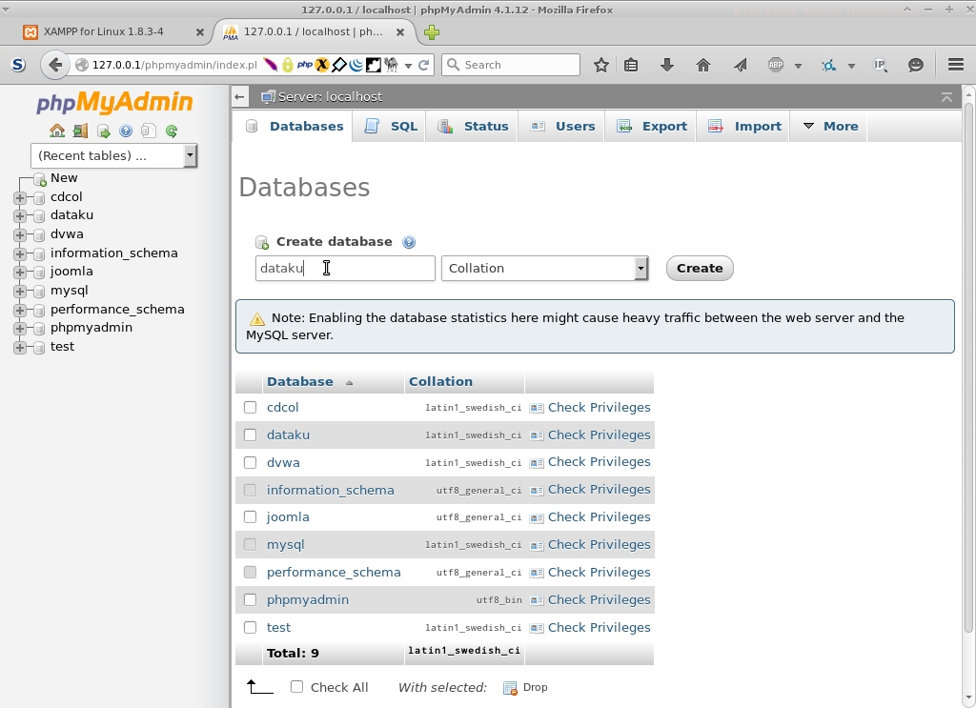The image size is (976, 708).
Task: Show bookmarks list icon in Firefox toolbar
Action: click(x=631, y=65)
